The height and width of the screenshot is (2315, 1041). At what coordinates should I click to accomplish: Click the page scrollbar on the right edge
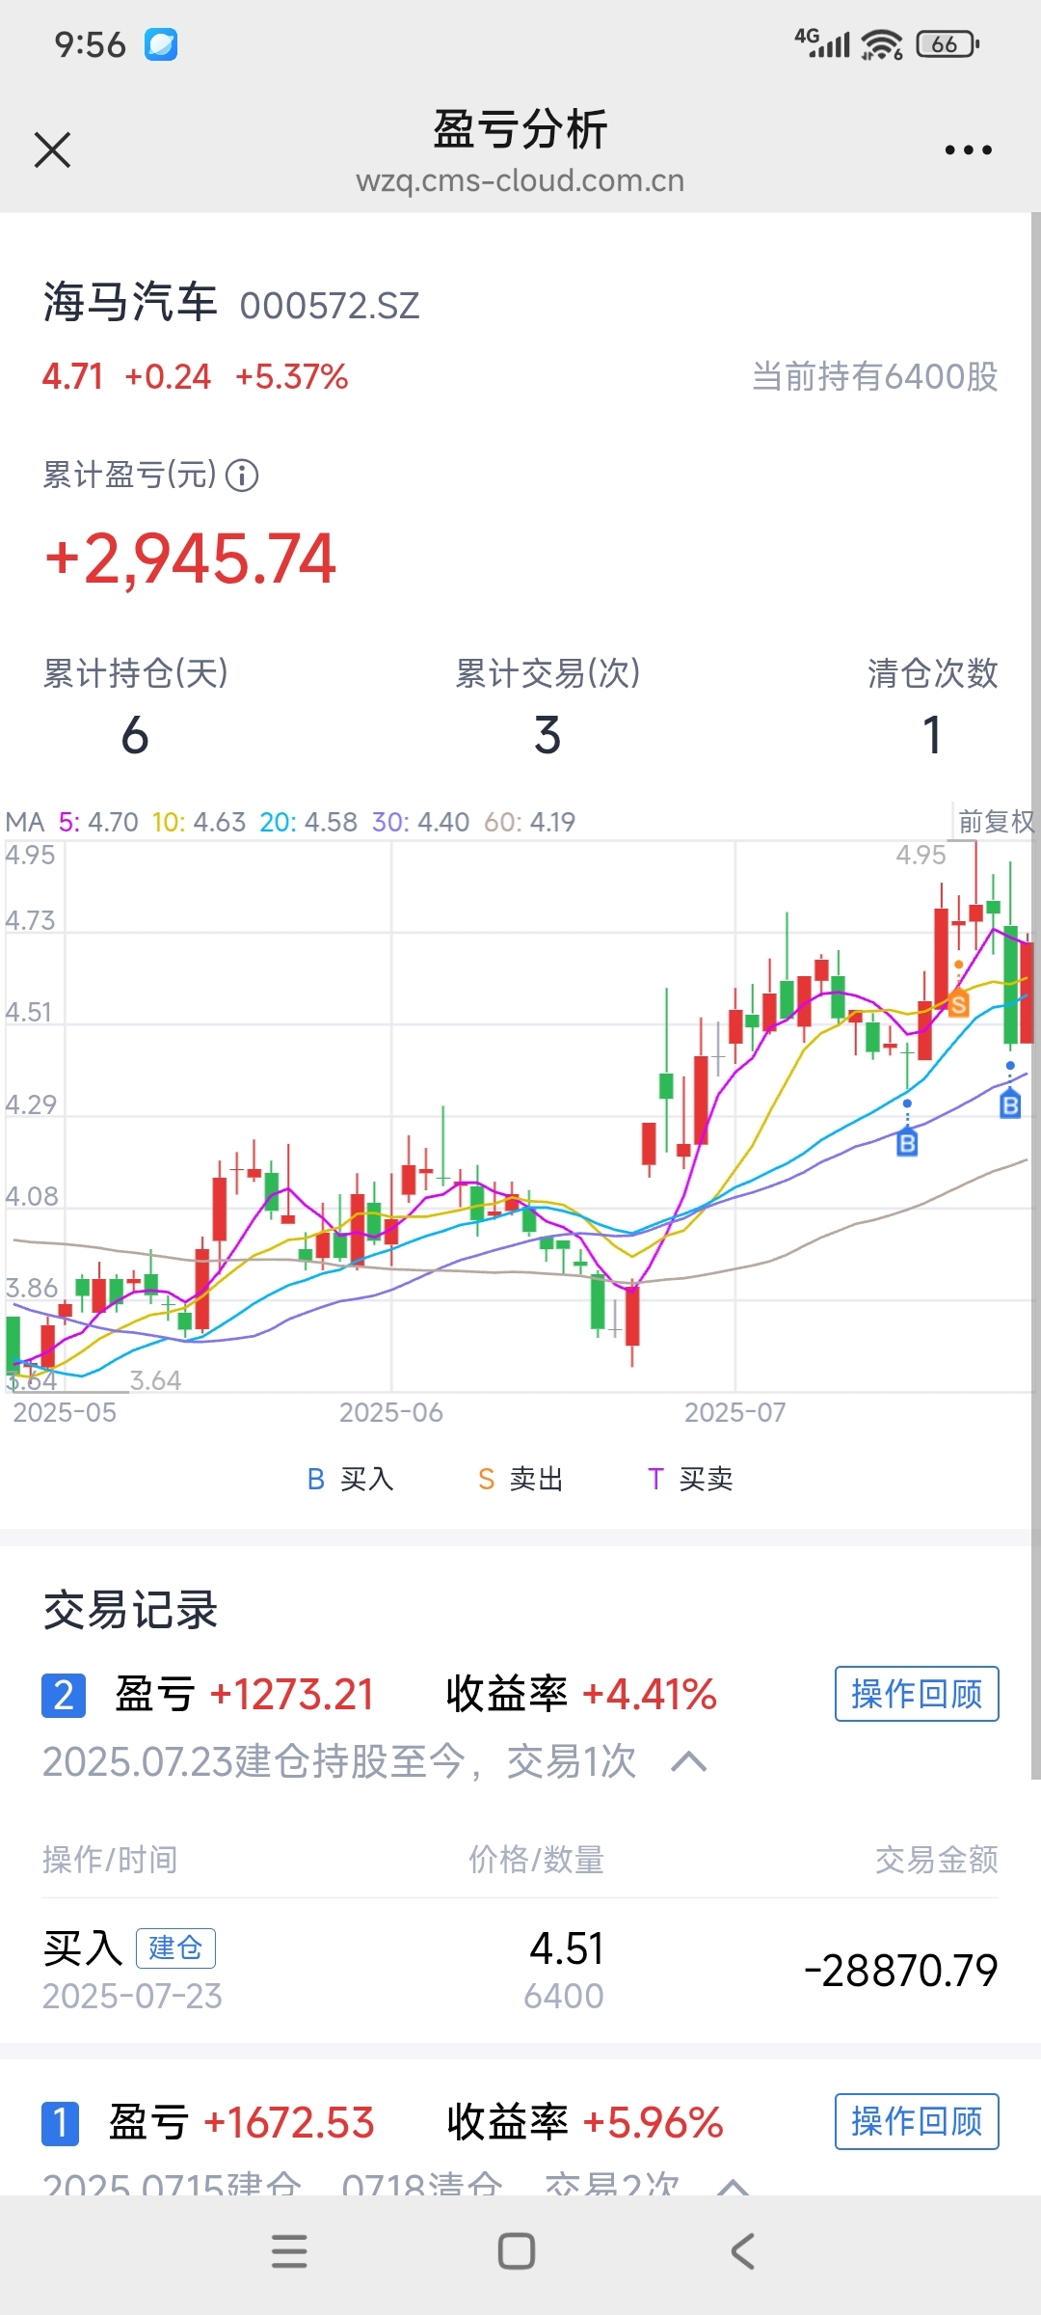[x=1035, y=994]
